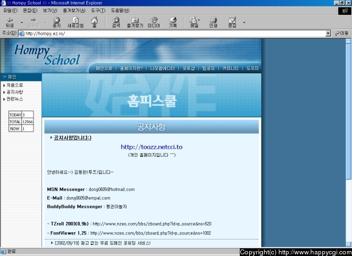The image size is (352, 256).
Task: Click the 공지사항 section heading bar
Action: coord(152,127)
